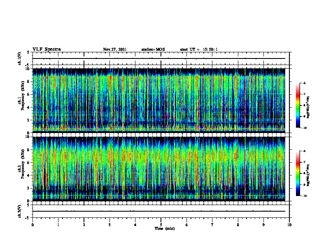
Task: Click the ch.3 voltage waveform trace
Action: (x=159, y=211)
